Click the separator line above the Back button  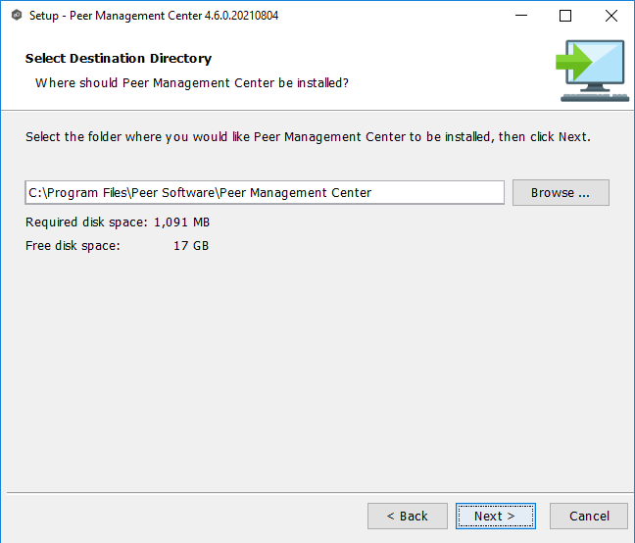(x=317, y=492)
